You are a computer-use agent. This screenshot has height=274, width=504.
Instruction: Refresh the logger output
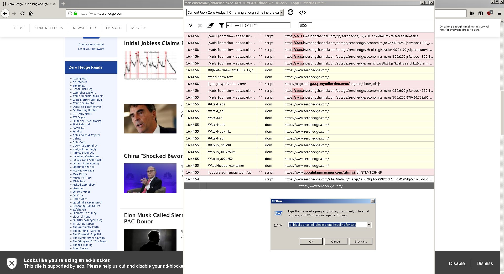290,12
